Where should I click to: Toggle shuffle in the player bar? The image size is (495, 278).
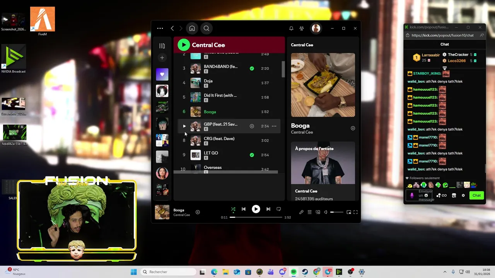click(x=233, y=209)
